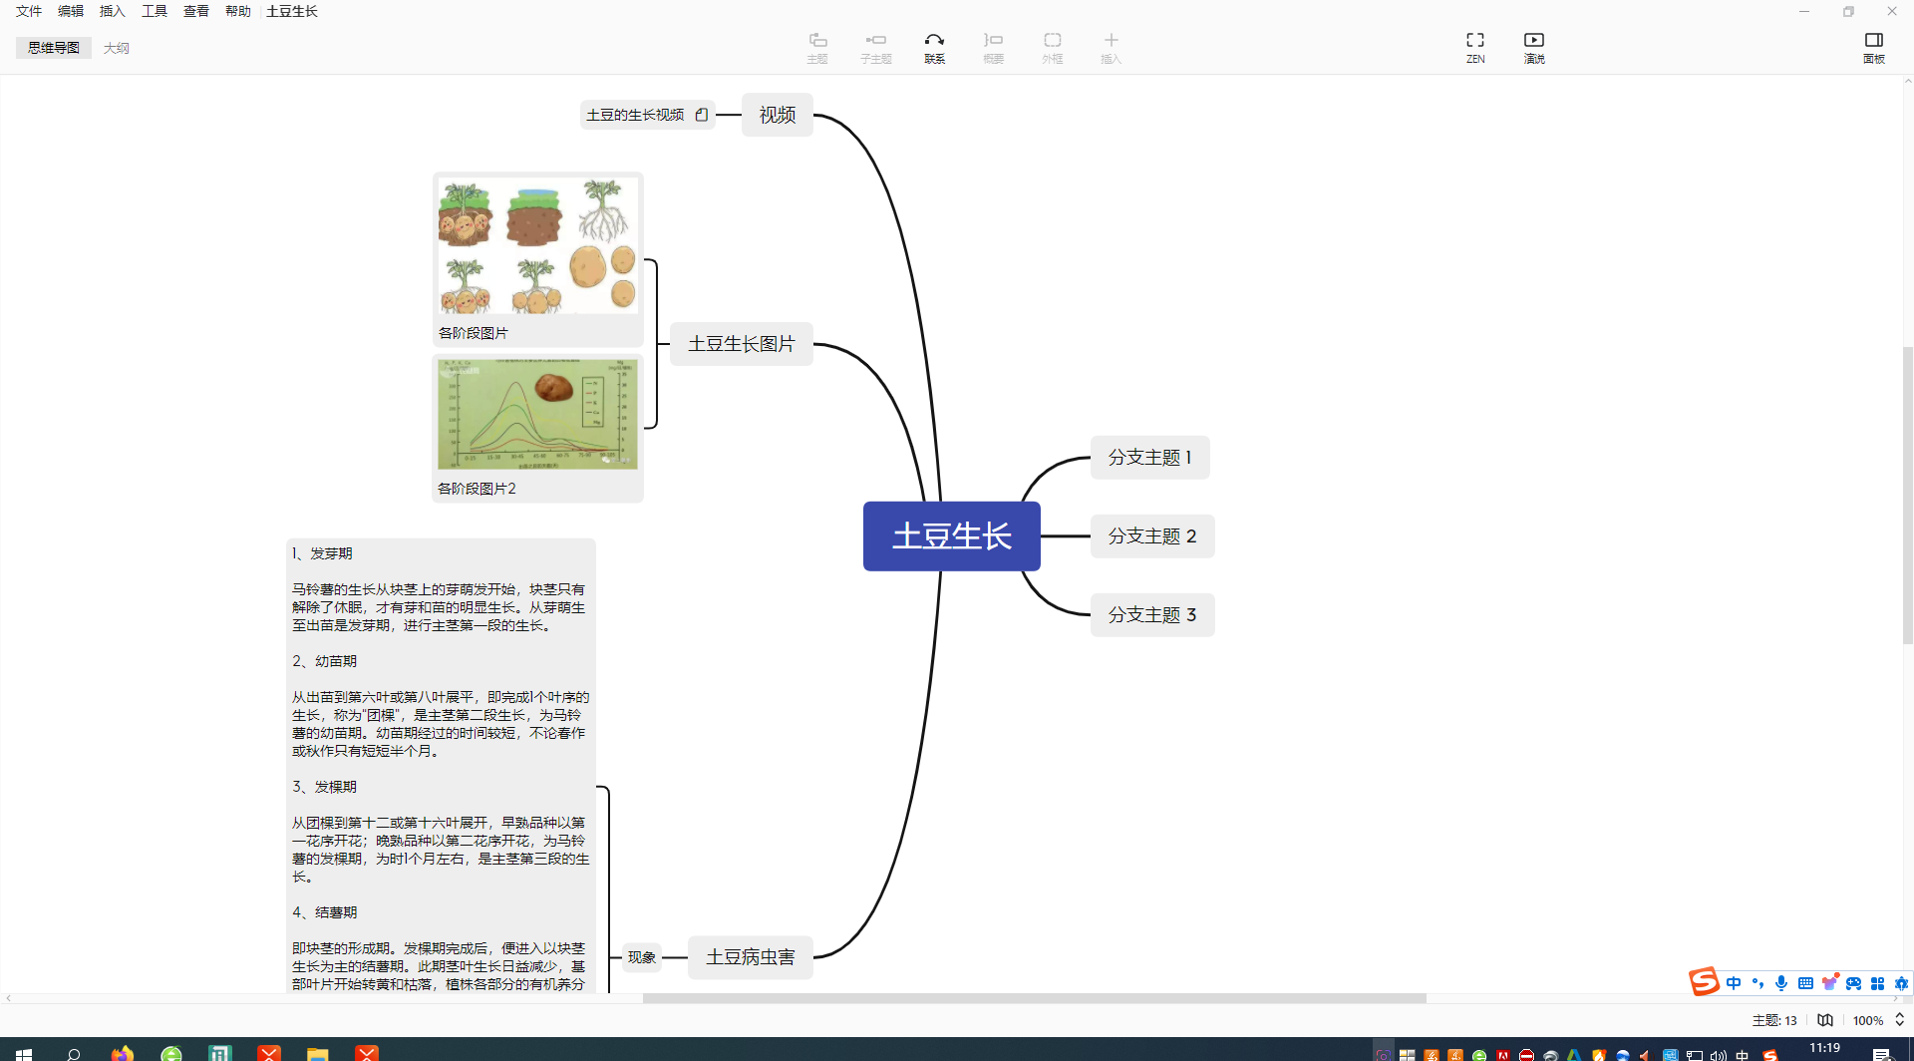
Task: Open the 查看 menu
Action: click(x=196, y=11)
